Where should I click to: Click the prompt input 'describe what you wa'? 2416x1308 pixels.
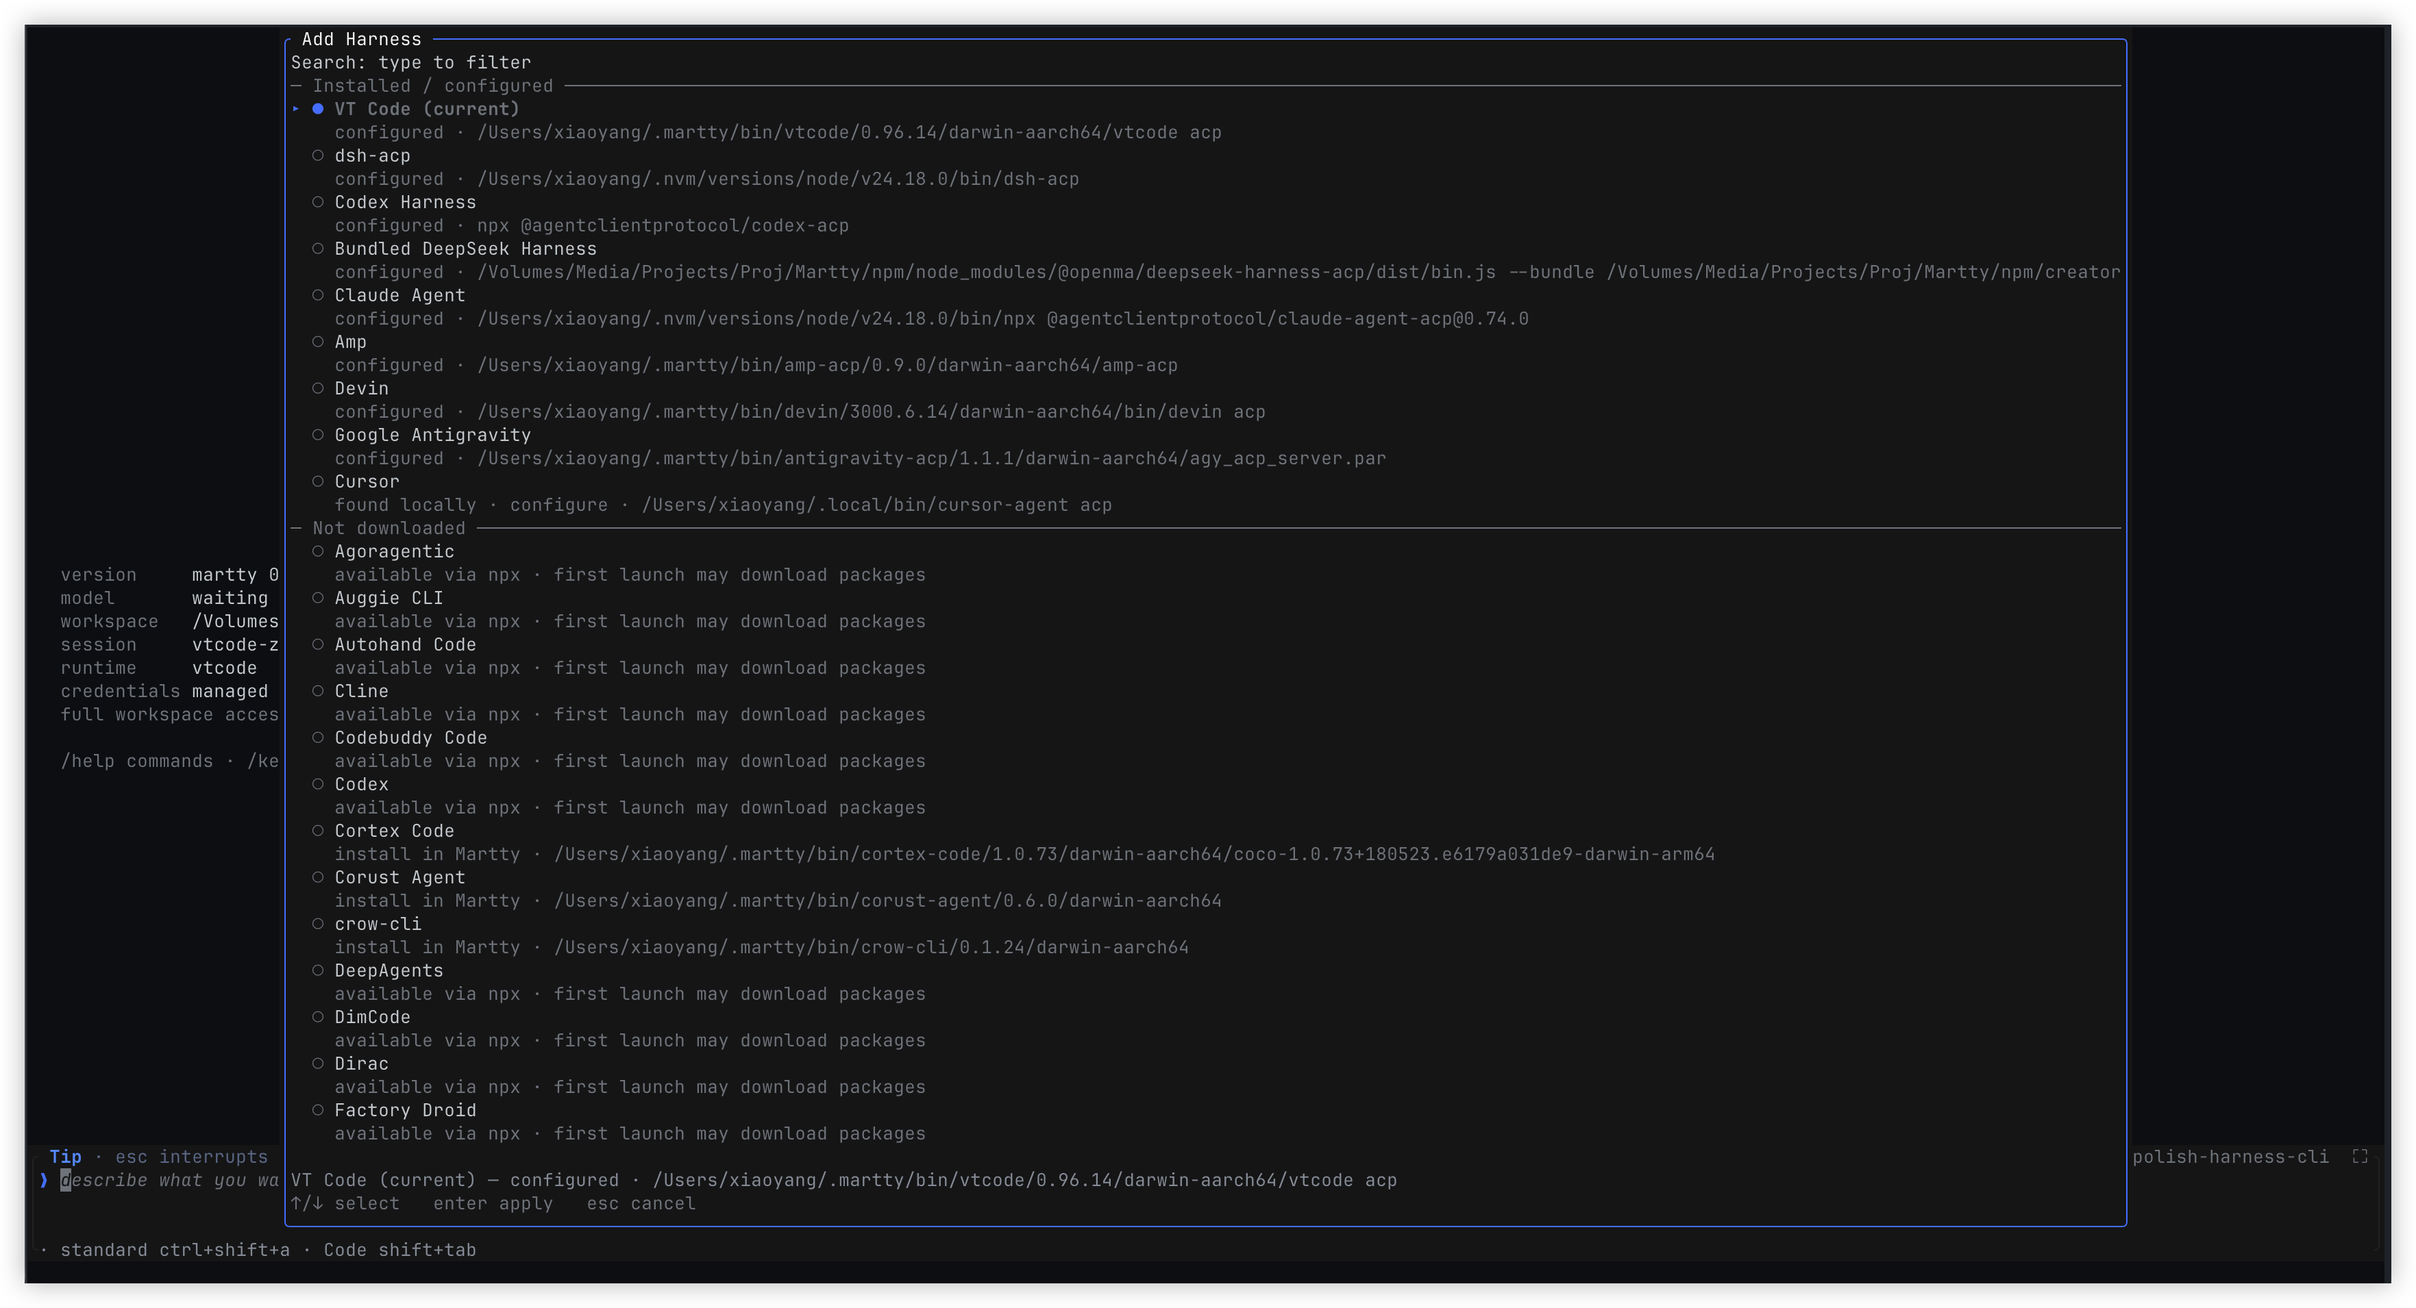(170, 1181)
